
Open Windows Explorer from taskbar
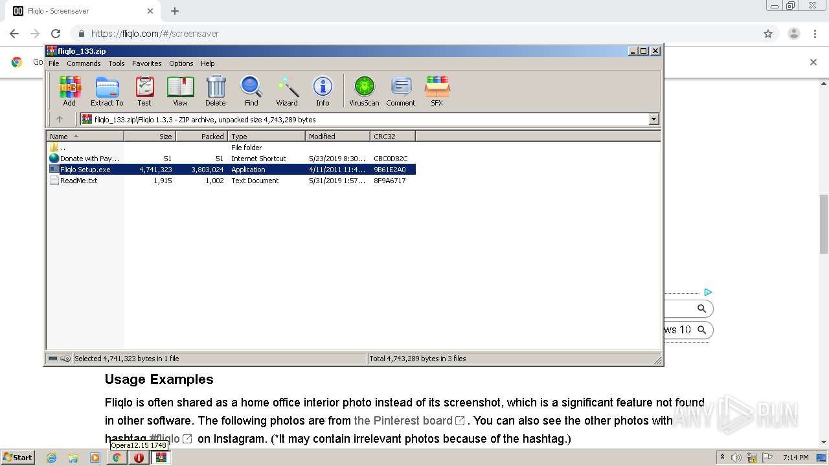(x=73, y=458)
